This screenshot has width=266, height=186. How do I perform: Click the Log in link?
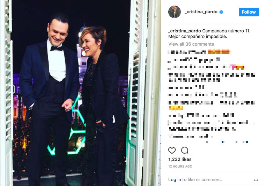[x=175, y=180]
